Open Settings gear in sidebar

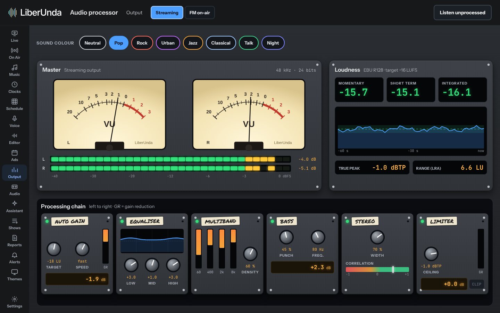[15, 302]
